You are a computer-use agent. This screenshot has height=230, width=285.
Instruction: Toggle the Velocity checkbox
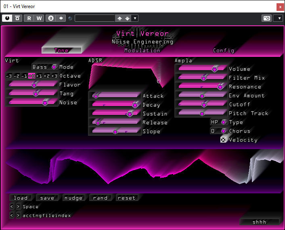pyautogui.click(x=223, y=140)
